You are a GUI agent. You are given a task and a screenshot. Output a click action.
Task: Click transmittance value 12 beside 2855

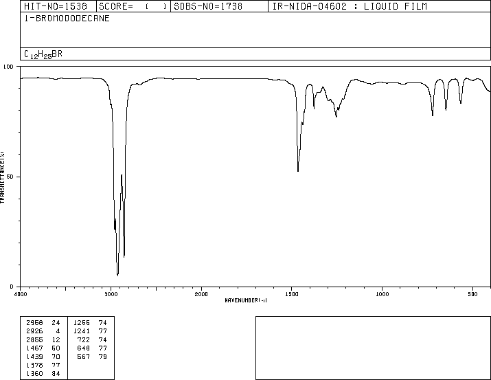(x=56, y=339)
